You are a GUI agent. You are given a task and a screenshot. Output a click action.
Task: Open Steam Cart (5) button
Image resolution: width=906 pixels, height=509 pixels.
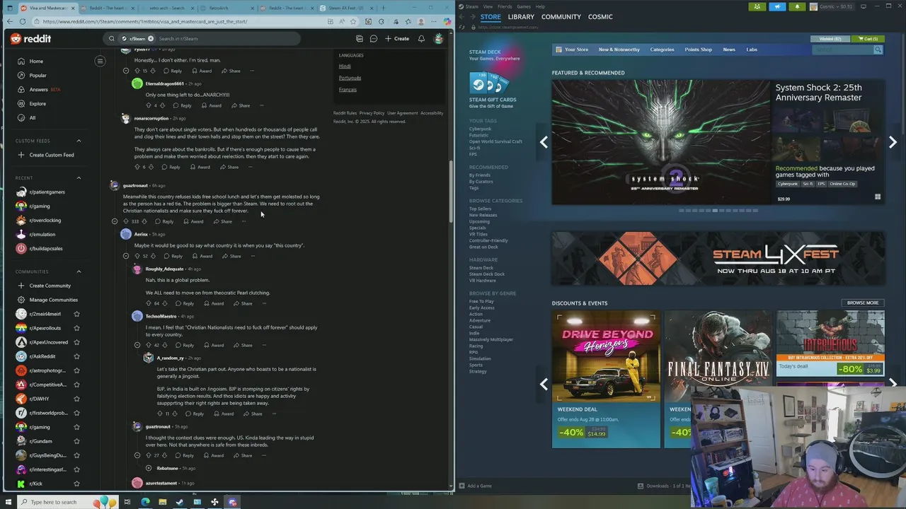868,39
